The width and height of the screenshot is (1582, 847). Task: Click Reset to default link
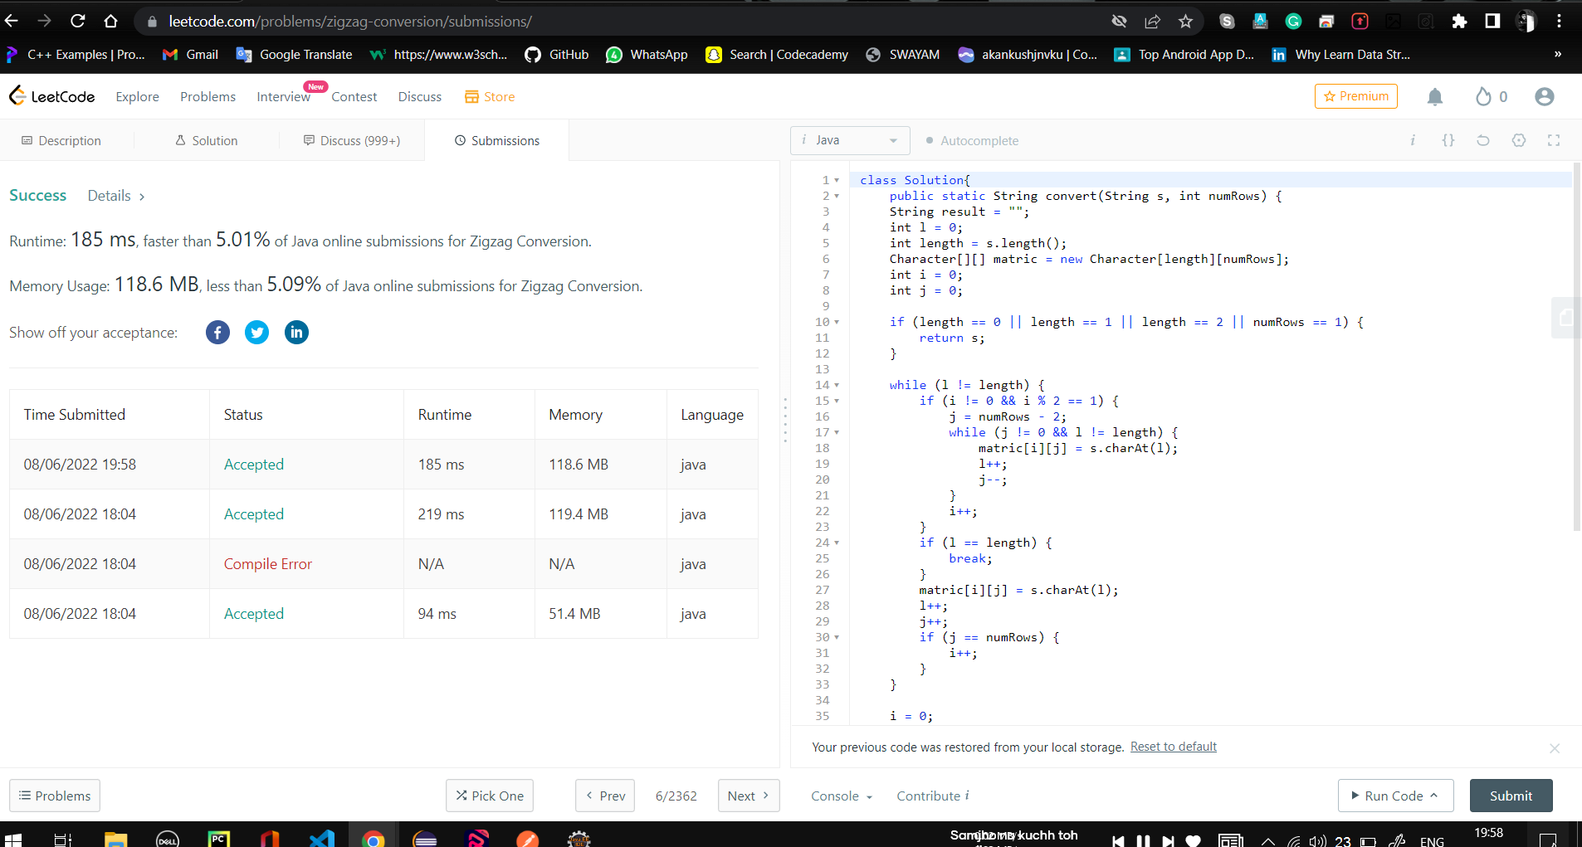click(x=1173, y=747)
